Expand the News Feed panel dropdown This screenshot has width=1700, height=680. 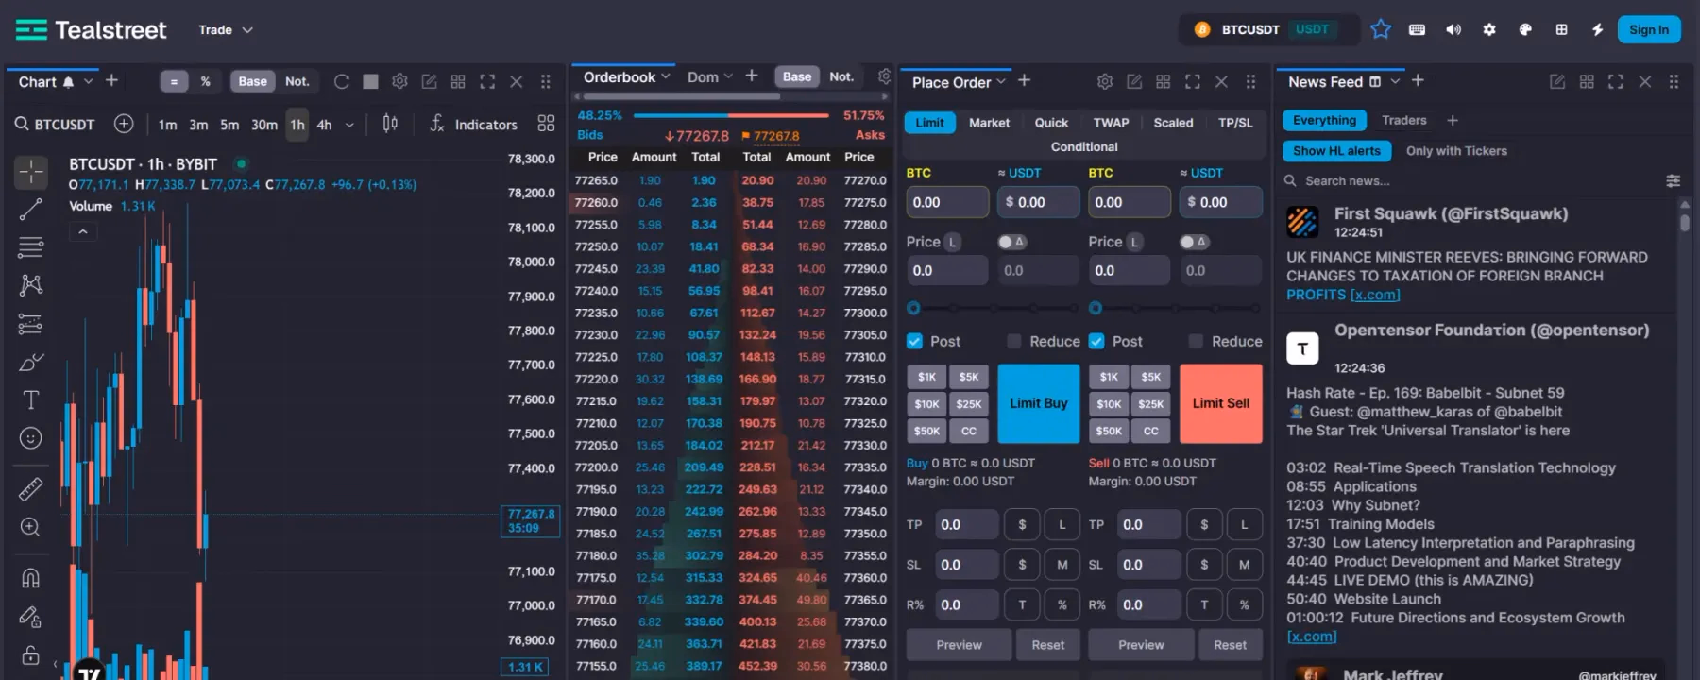click(1395, 81)
